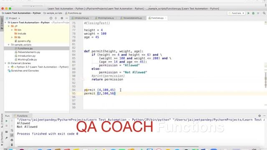This screenshot has height=150, width=267.
Task: Select Scratches and Consoles
Action: pyautogui.click(x=23, y=70)
